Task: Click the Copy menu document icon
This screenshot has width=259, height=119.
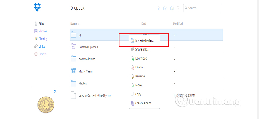Action: click(x=132, y=94)
